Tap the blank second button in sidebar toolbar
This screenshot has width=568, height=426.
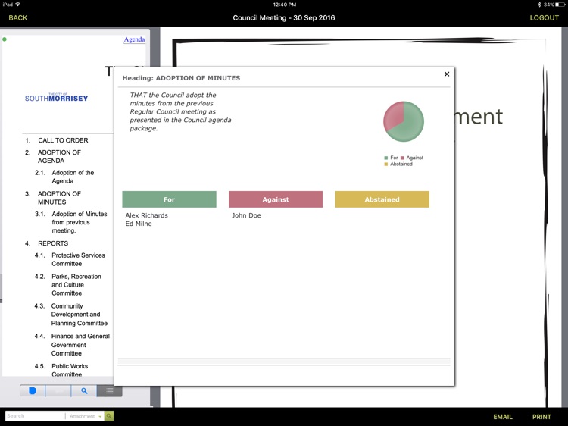click(58, 391)
